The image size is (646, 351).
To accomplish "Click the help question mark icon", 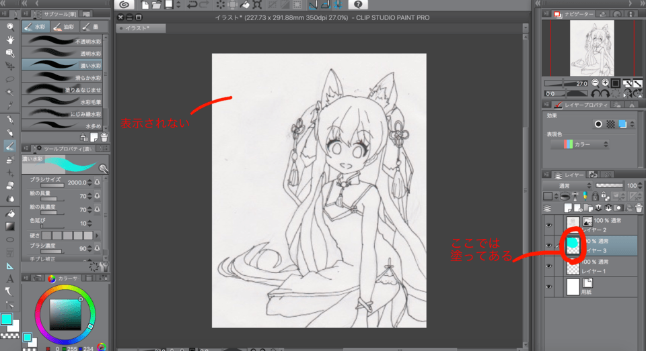I will (x=358, y=5).
